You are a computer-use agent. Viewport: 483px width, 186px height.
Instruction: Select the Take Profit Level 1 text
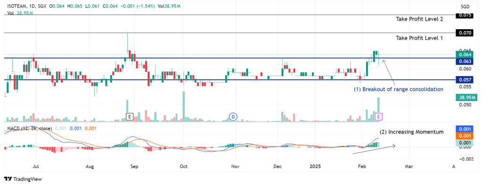pyautogui.click(x=419, y=39)
